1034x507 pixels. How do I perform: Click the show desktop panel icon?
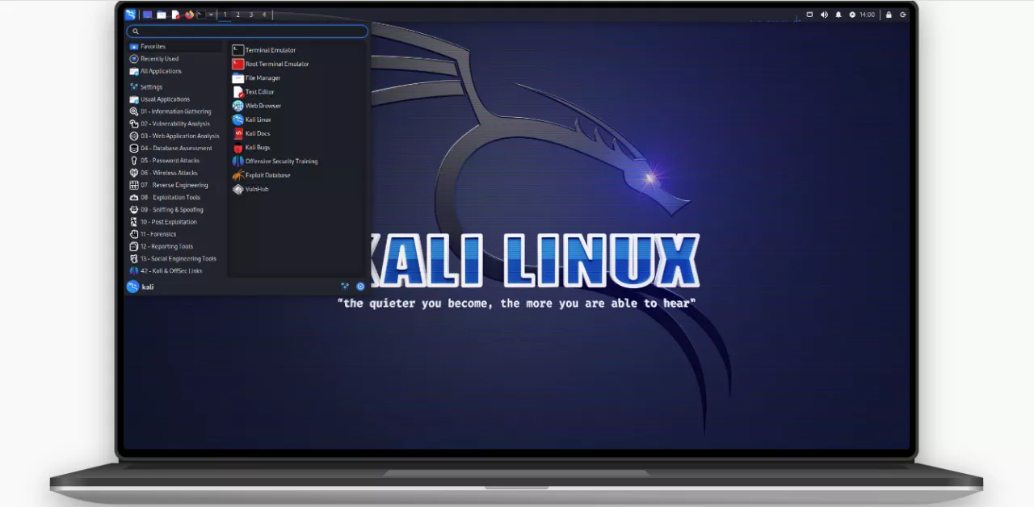point(147,15)
